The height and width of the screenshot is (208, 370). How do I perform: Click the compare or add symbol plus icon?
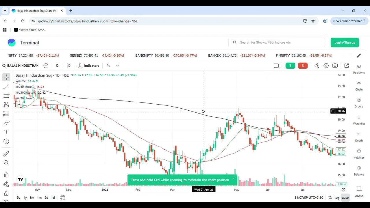[46, 66]
